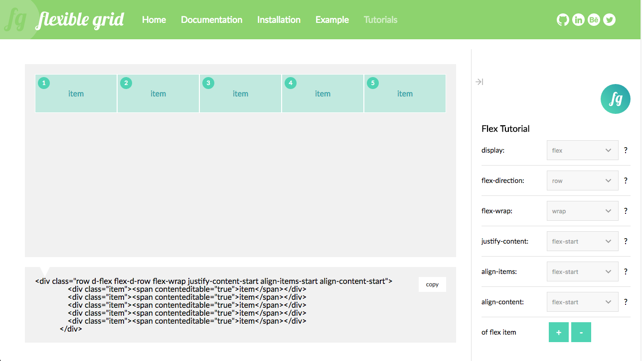
Task: Open the display dropdown set to flex
Action: [583, 150]
